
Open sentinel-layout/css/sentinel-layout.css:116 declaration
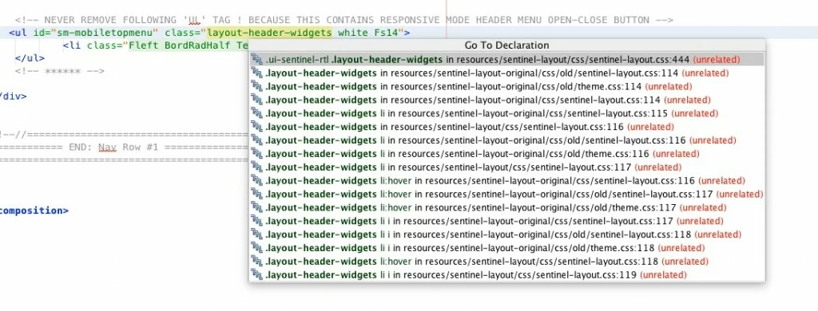(x=507, y=127)
